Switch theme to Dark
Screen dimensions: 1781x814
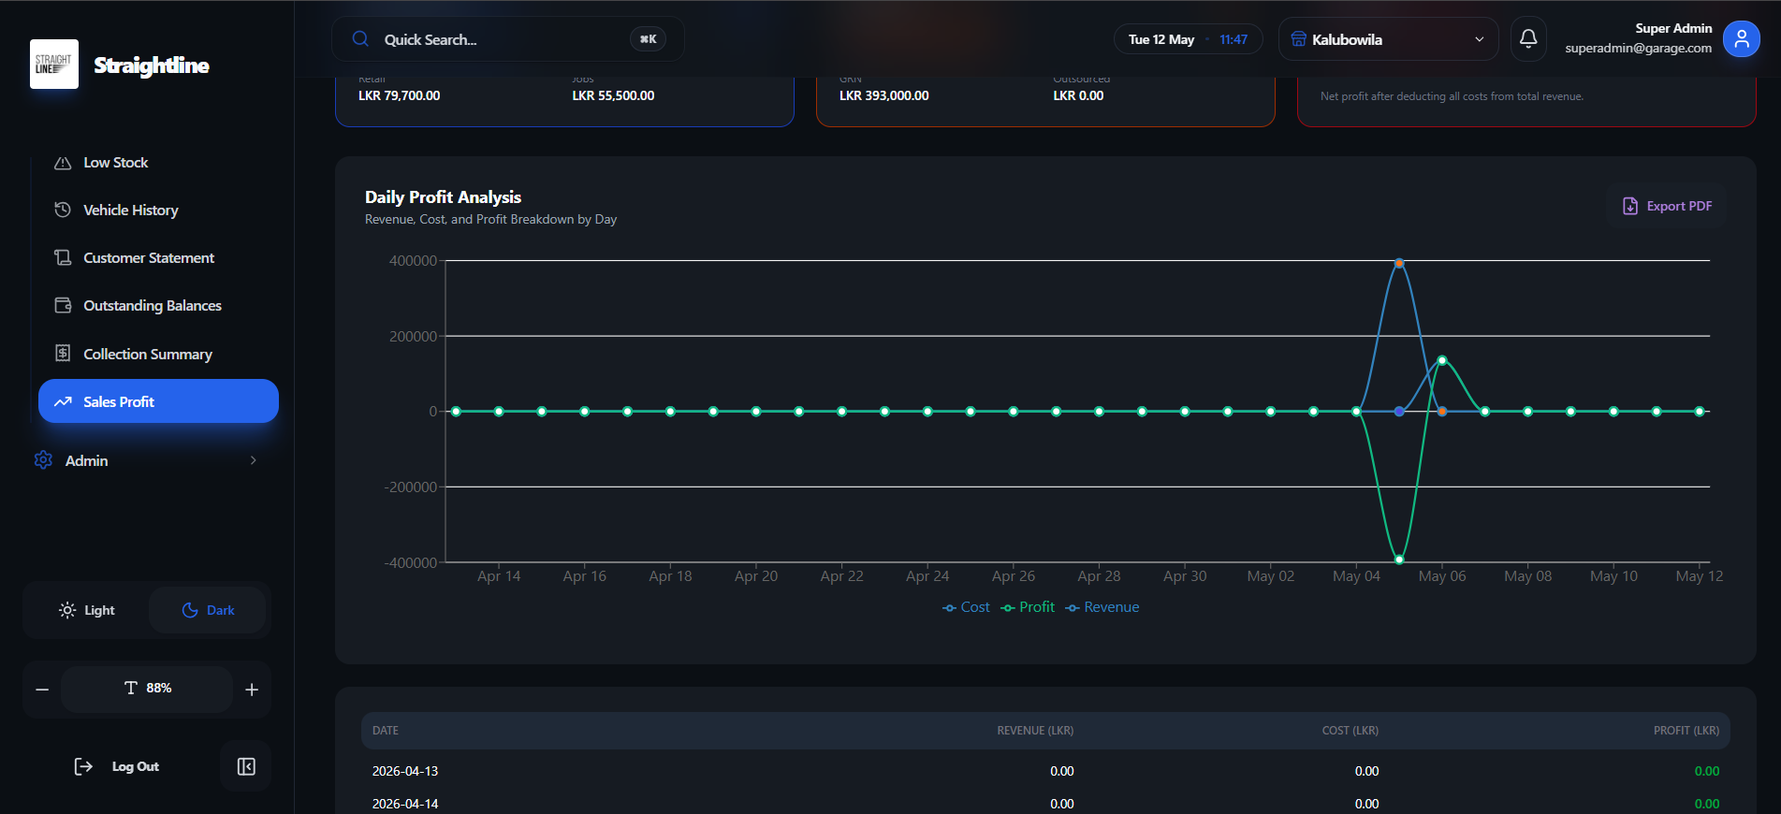click(x=208, y=610)
